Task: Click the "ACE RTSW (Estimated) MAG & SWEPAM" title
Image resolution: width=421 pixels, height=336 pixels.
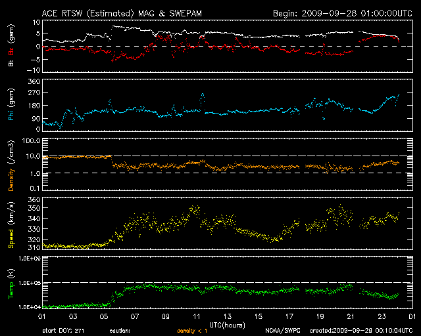Action: [122, 13]
